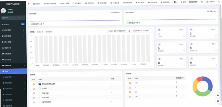Click the 权限管理 group icon in sidebar
This screenshot has height=107, width=222.
click(x=3, y=36)
